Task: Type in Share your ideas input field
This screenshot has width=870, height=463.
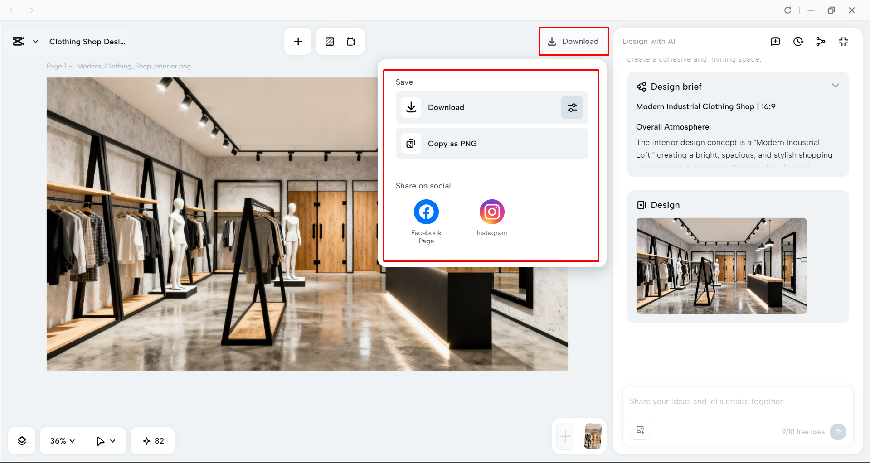Action: (738, 401)
